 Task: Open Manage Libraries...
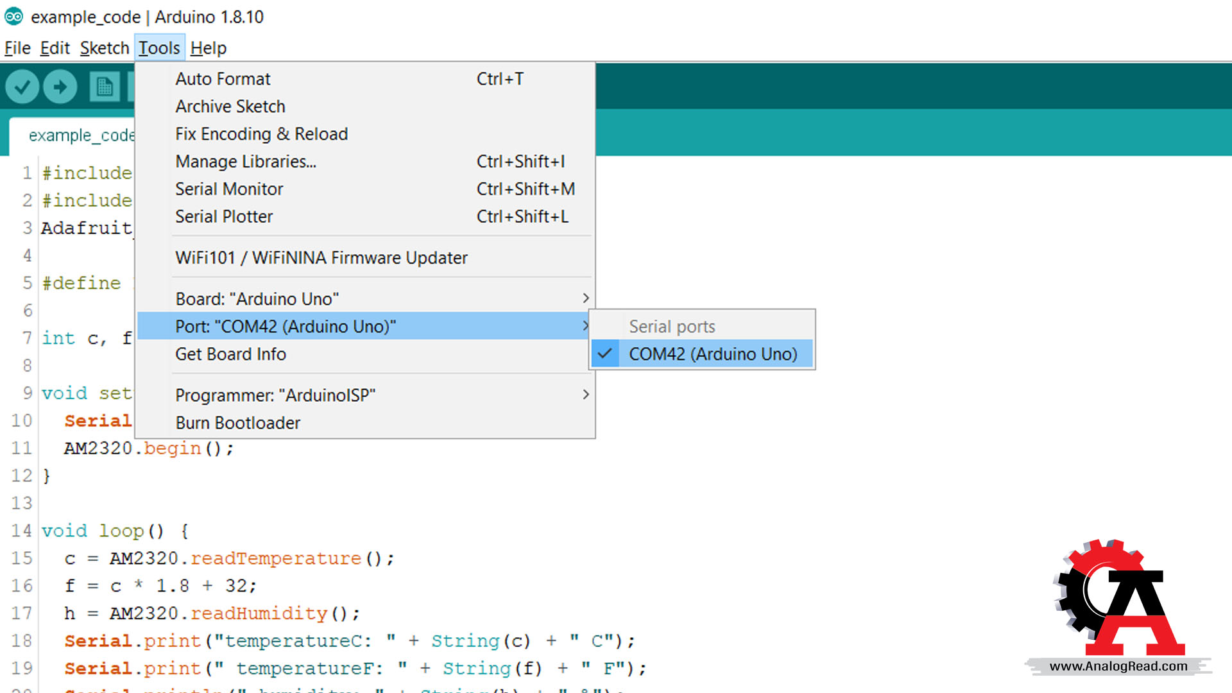pyautogui.click(x=366, y=162)
